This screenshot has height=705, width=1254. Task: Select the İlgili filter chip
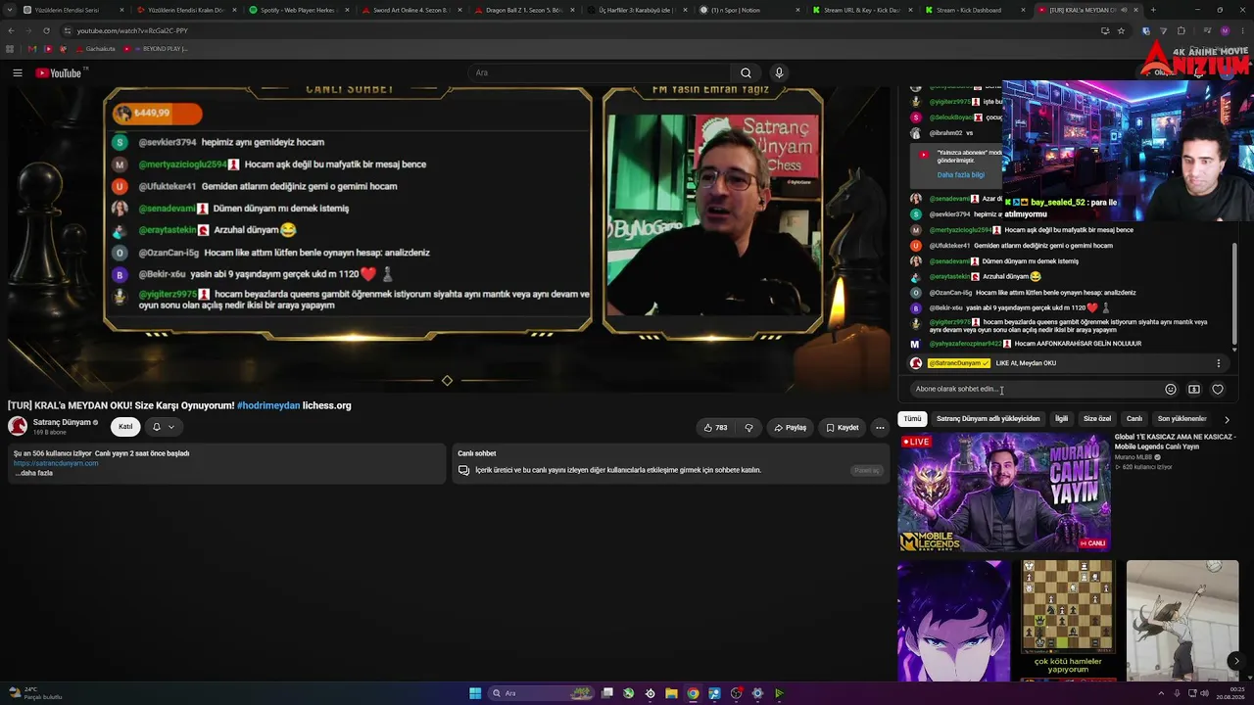coord(1061,419)
